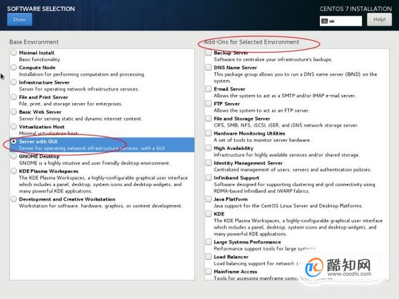Check the DNS Name Server add-on
Screen dimensions: 399x299
click(x=208, y=67)
